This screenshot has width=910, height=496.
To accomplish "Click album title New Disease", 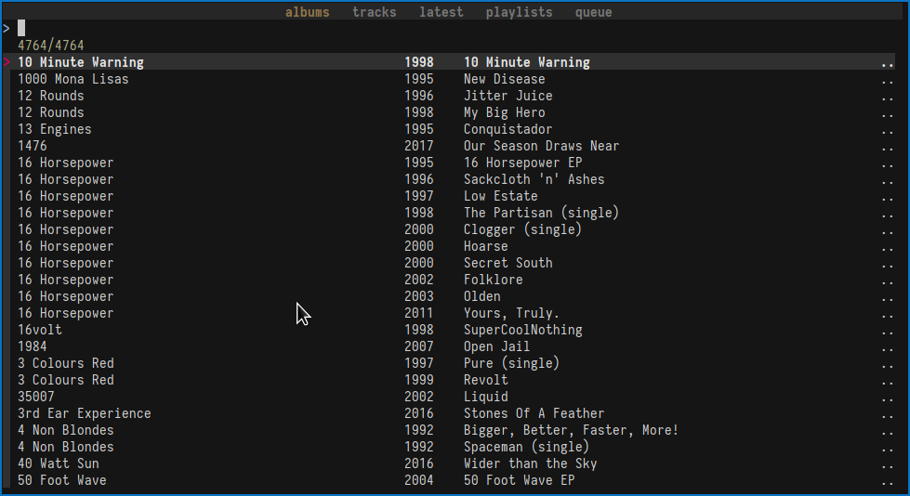I will coord(505,79).
